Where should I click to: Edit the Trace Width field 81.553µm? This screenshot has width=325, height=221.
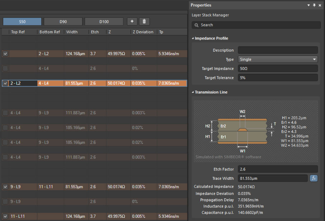click(273, 178)
